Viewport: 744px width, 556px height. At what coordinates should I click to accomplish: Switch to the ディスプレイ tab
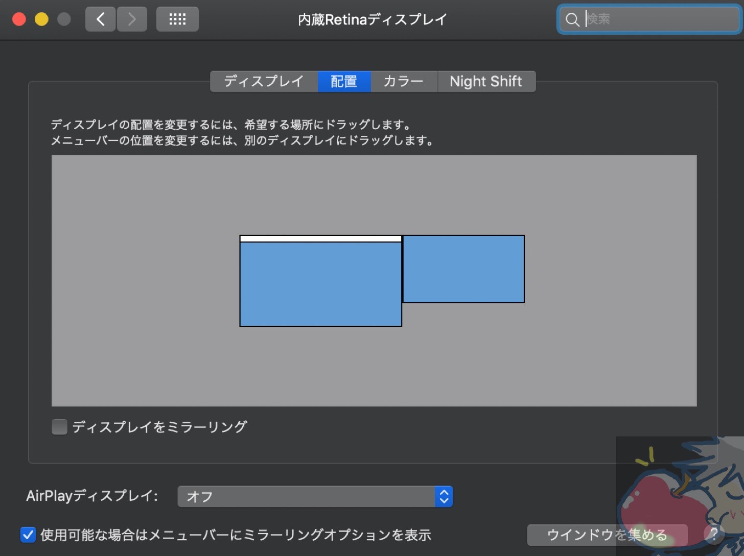(x=264, y=82)
